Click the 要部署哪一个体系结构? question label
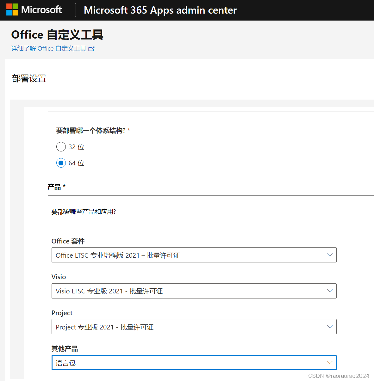Screen dimensions: 374x381 point(91,131)
